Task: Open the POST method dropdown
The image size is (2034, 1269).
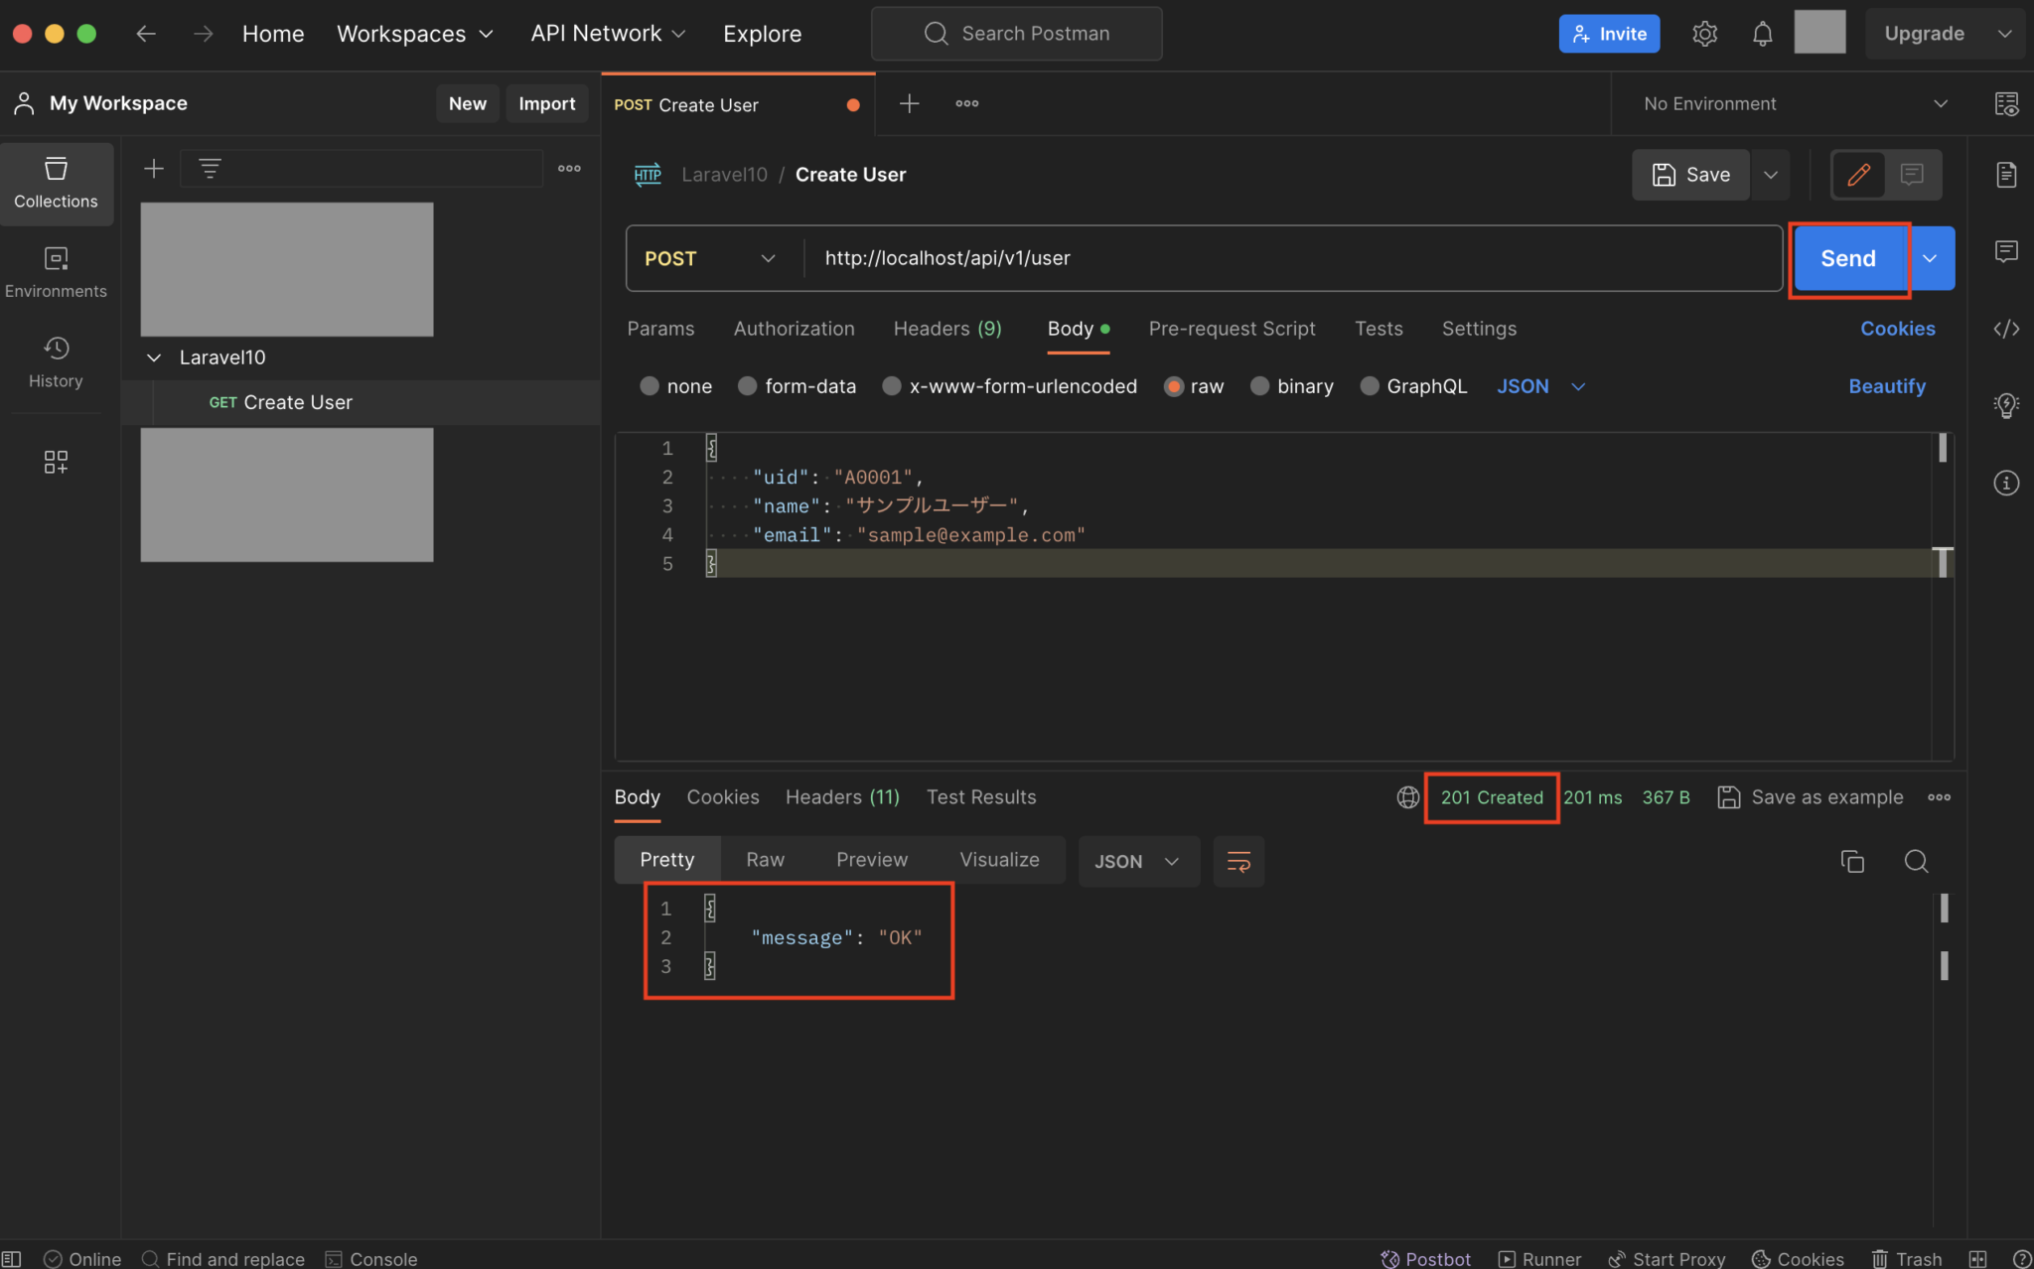Action: coord(710,258)
